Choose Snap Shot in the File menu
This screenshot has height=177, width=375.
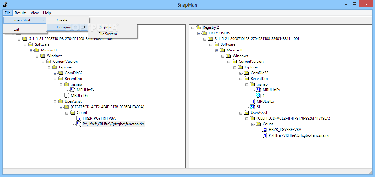pyautogui.click(x=24, y=20)
